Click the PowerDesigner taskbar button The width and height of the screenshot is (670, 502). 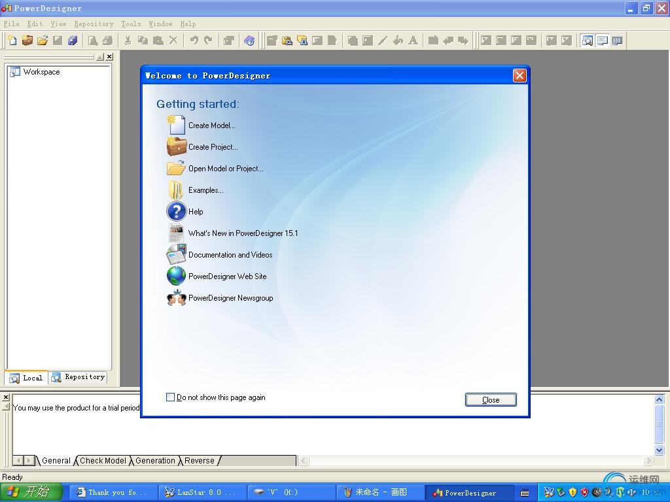click(468, 493)
